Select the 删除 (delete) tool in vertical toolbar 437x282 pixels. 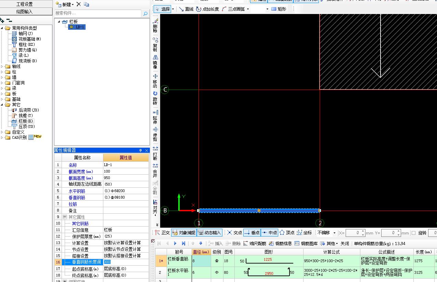[x=155, y=26]
